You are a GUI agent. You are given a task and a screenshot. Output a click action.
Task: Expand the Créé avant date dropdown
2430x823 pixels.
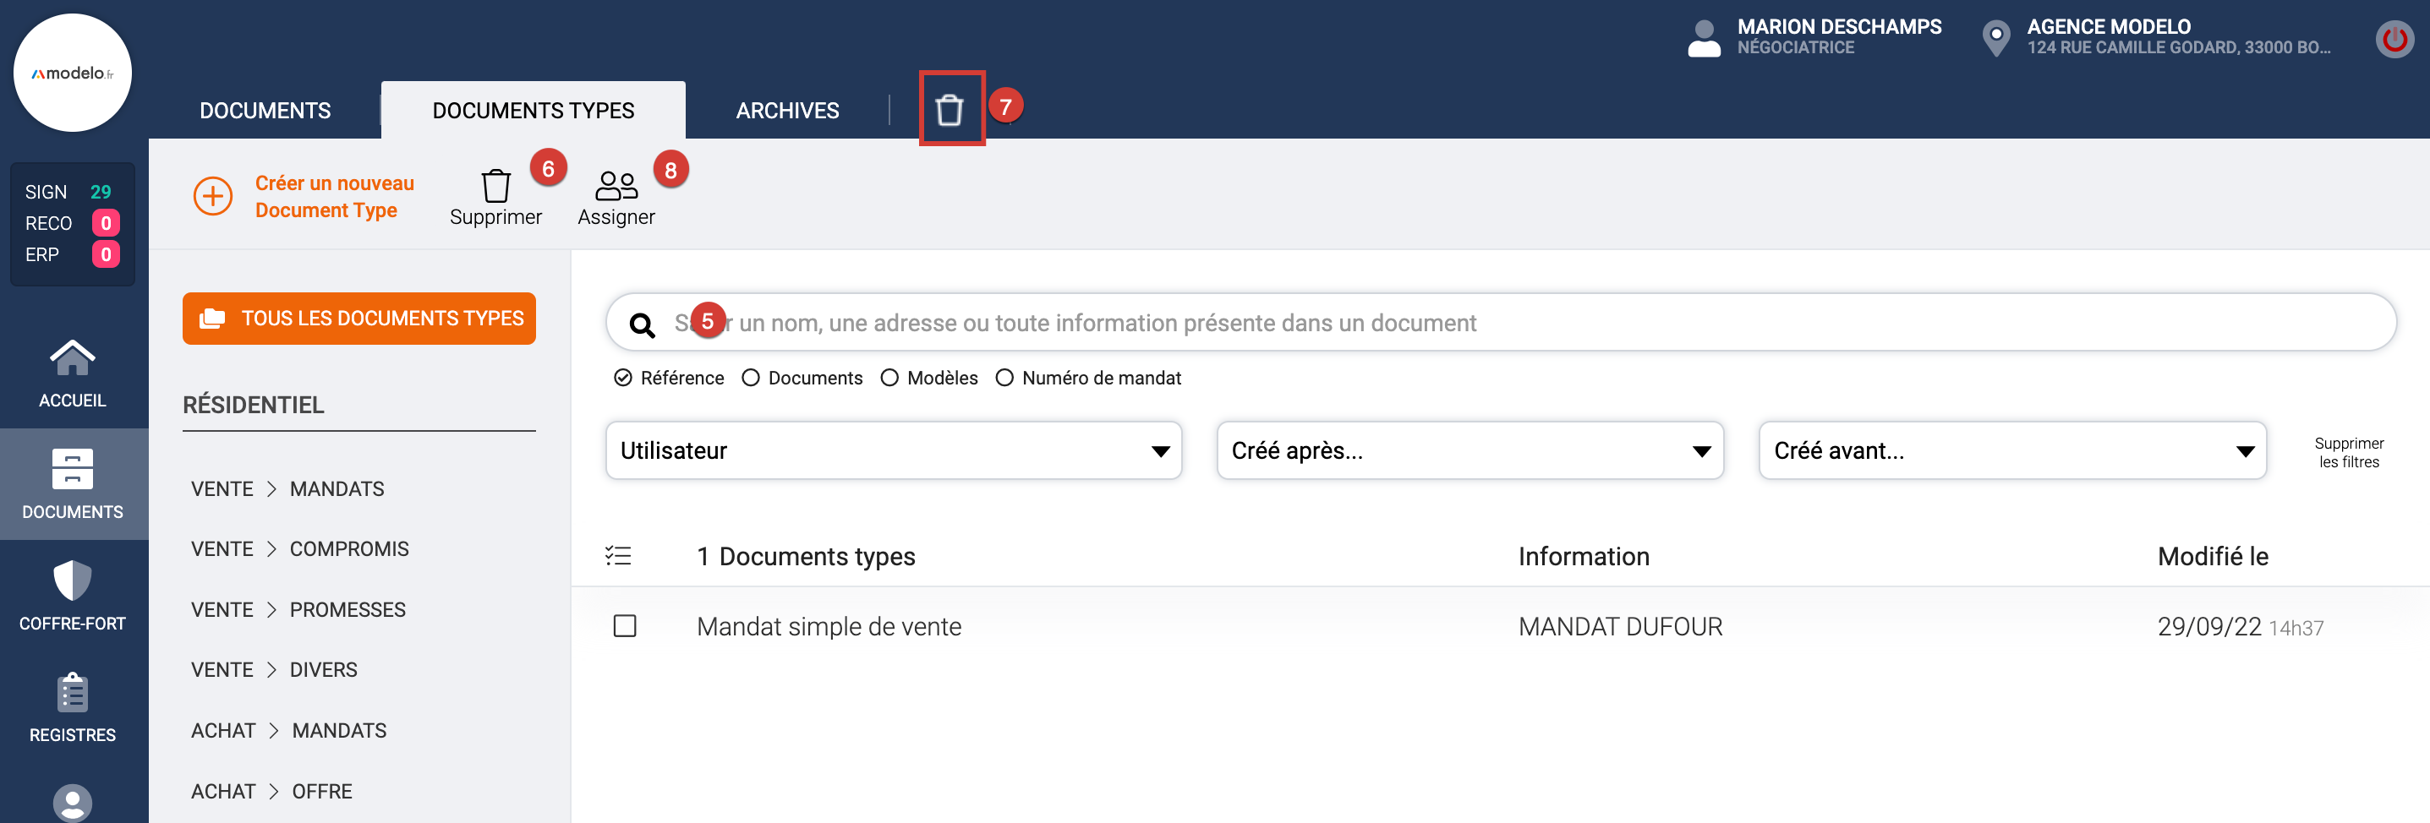[x=2011, y=450]
